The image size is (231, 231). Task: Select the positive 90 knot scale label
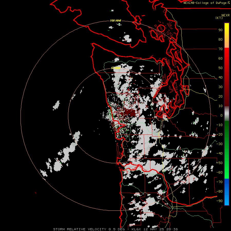click(x=220, y=30)
